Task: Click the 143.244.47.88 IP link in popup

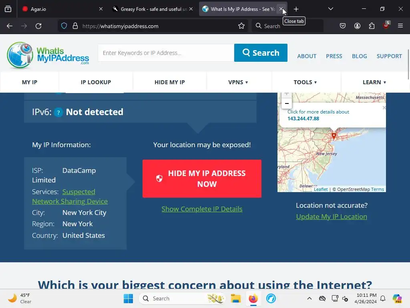Action: [303, 118]
